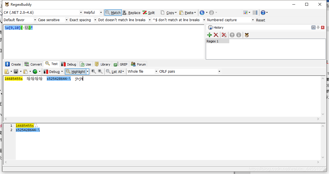The height and width of the screenshot is (174, 329).
Task: Move history regex up arrow icon
Action: [x=232, y=35]
